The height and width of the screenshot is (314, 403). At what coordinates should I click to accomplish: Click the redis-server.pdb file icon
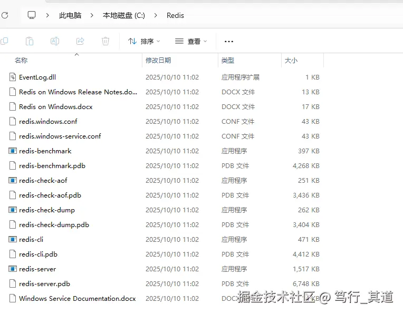[x=13, y=283]
